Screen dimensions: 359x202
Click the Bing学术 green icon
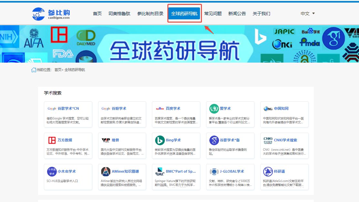click(x=160, y=140)
